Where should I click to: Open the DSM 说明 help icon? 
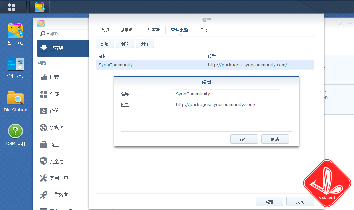(x=15, y=135)
